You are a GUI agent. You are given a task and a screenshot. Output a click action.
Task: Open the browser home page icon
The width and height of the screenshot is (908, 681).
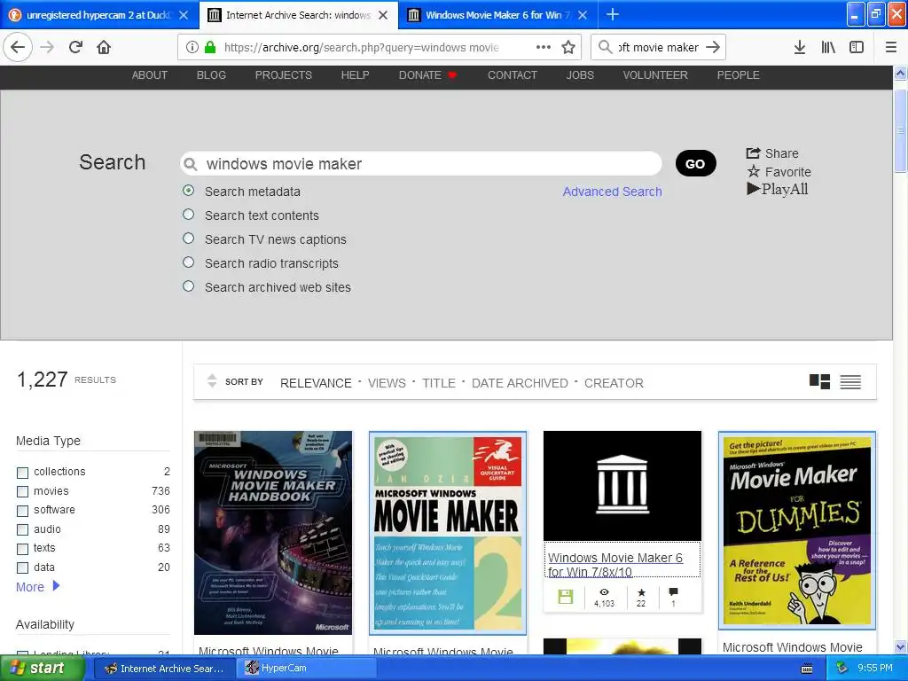(104, 48)
